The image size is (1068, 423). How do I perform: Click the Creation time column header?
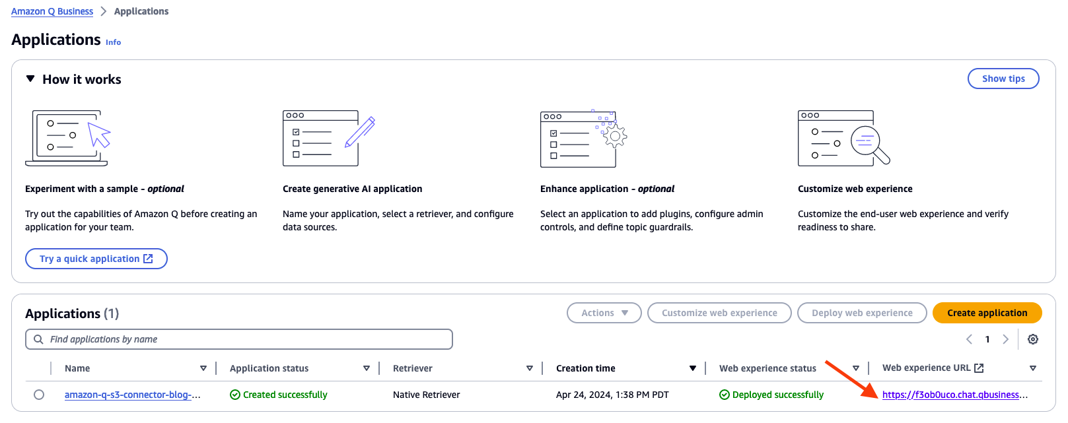tap(586, 368)
